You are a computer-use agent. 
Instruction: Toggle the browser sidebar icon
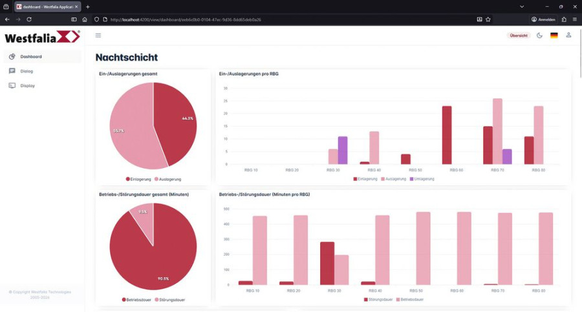point(74,19)
